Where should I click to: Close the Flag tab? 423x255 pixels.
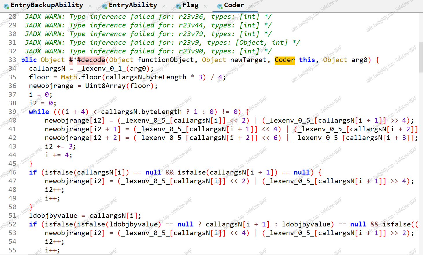pyautogui.click(x=205, y=6)
